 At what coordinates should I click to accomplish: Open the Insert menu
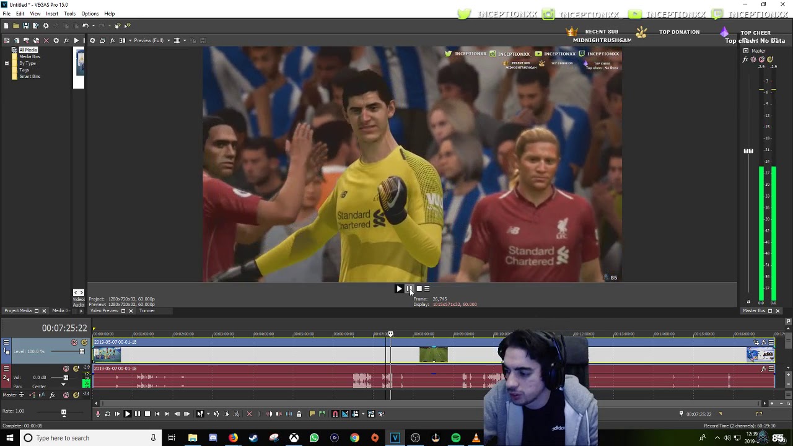point(52,14)
